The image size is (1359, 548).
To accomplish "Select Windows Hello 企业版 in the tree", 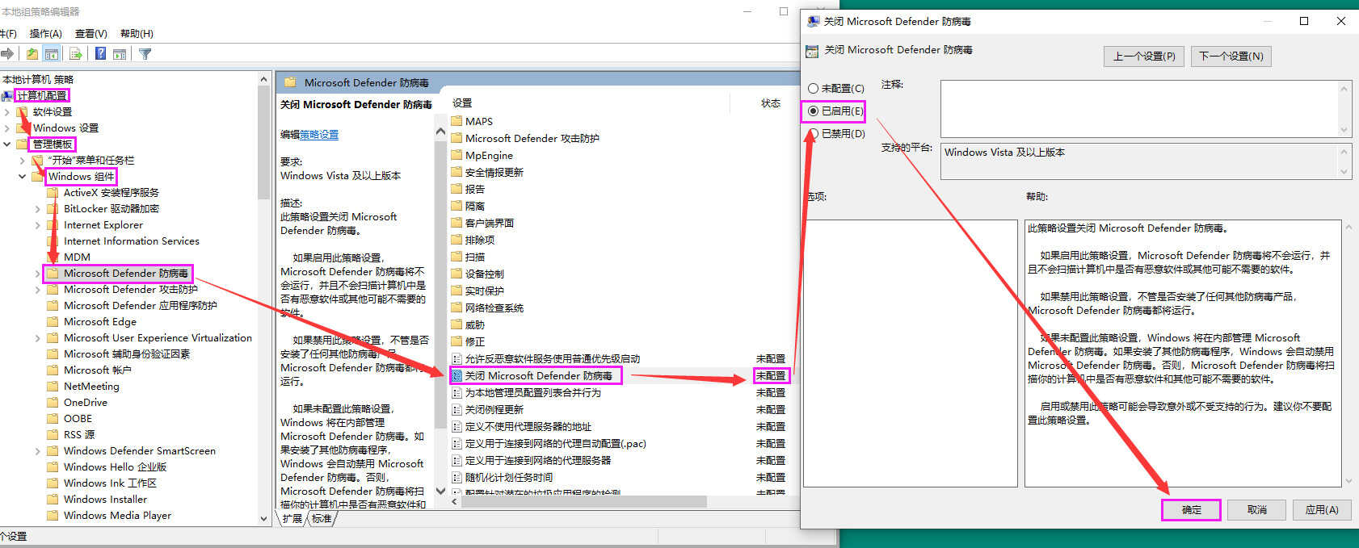I will (115, 466).
